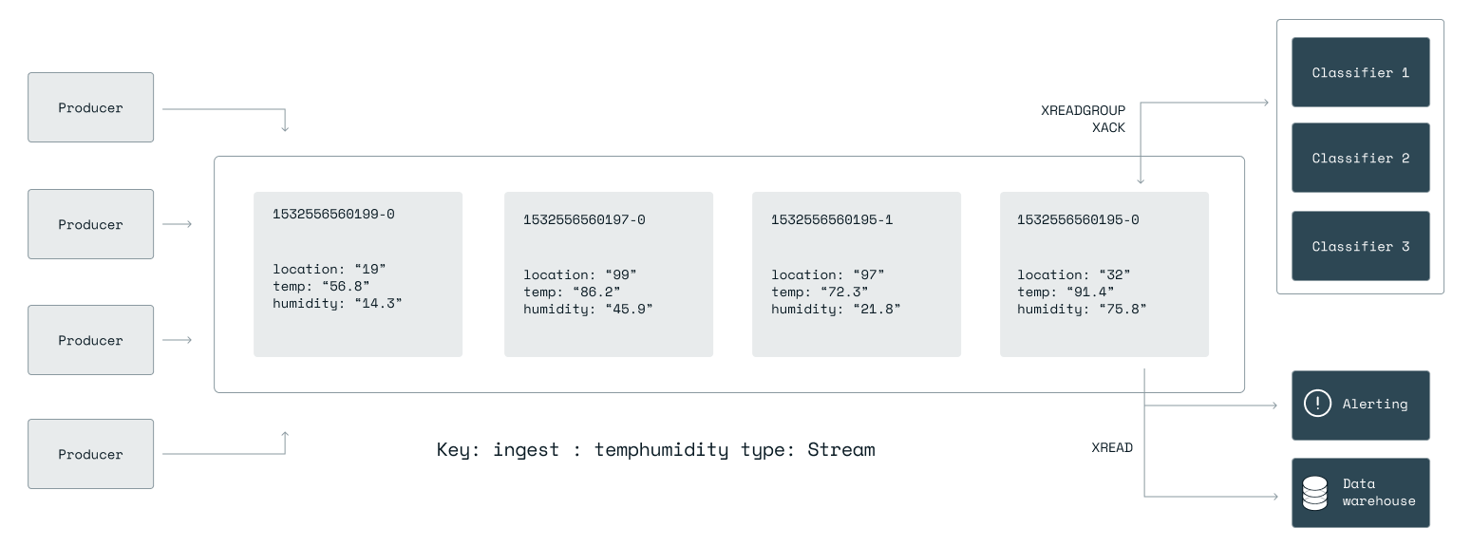Select the topmost Producer box

point(90,107)
